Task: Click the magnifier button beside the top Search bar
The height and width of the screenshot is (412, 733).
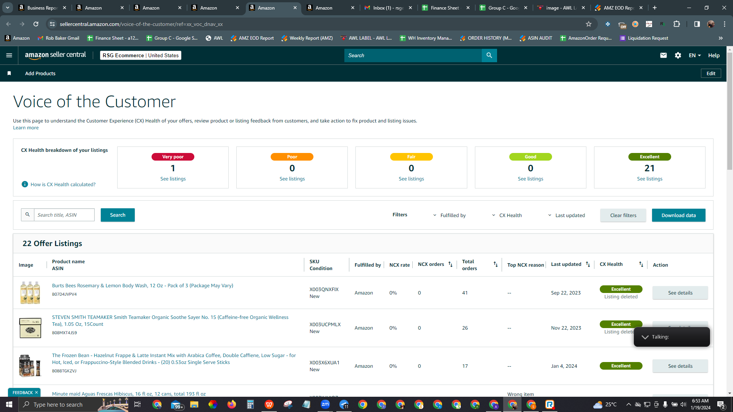Action: pyautogui.click(x=489, y=55)
